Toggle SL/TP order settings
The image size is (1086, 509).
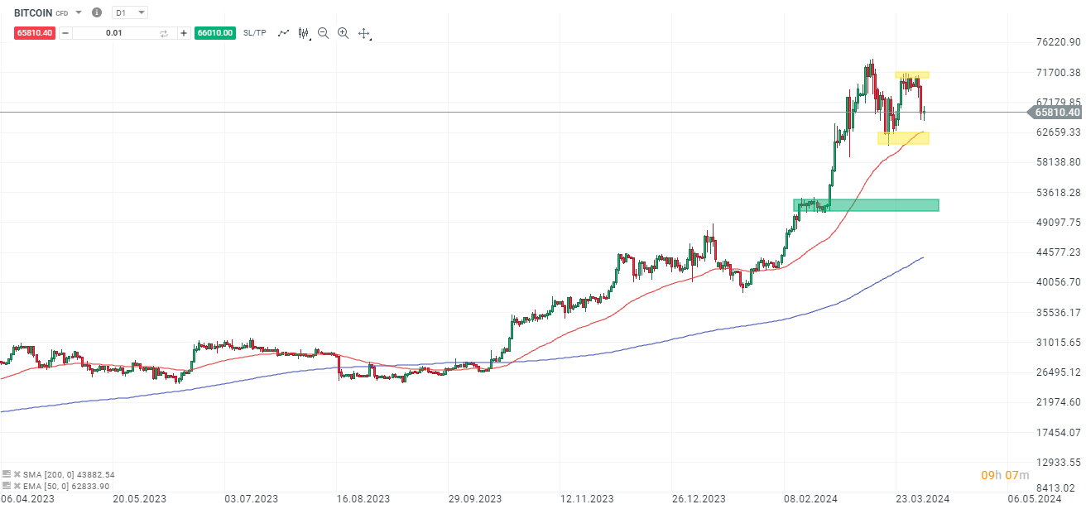(x=255, y=33)
